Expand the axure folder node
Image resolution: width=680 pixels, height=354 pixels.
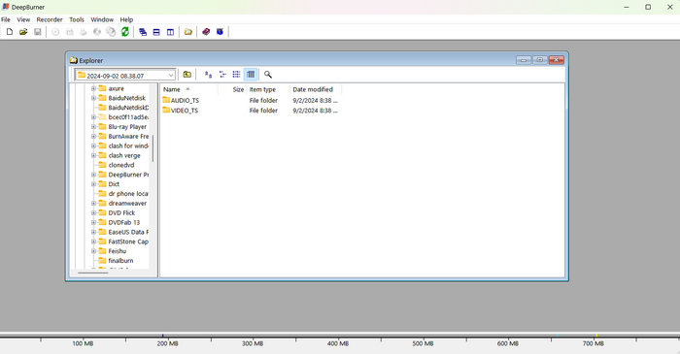[93, 88]
